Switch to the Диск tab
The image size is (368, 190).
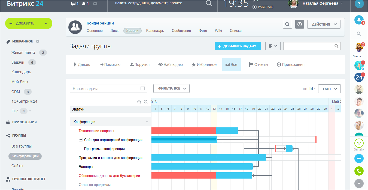click(114, 31)
